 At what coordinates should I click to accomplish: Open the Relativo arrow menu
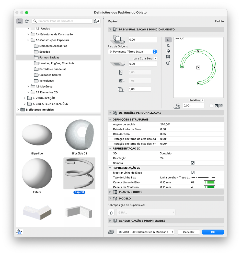(x=203, y=100)
